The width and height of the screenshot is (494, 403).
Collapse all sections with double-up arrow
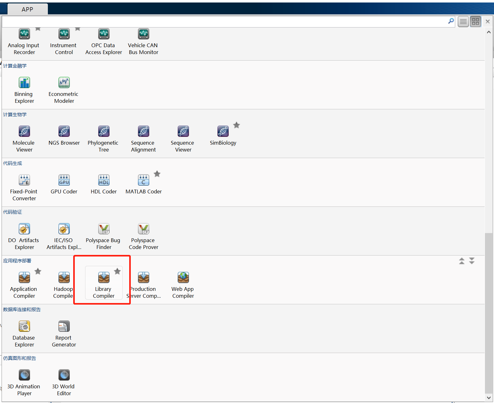[x=462, y=261]
